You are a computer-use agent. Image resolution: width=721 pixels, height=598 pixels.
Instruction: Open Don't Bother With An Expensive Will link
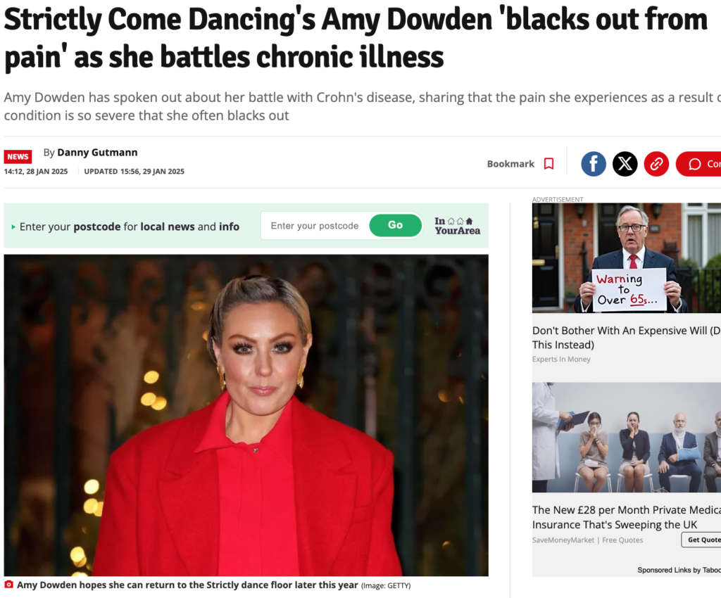pos(626,338)
